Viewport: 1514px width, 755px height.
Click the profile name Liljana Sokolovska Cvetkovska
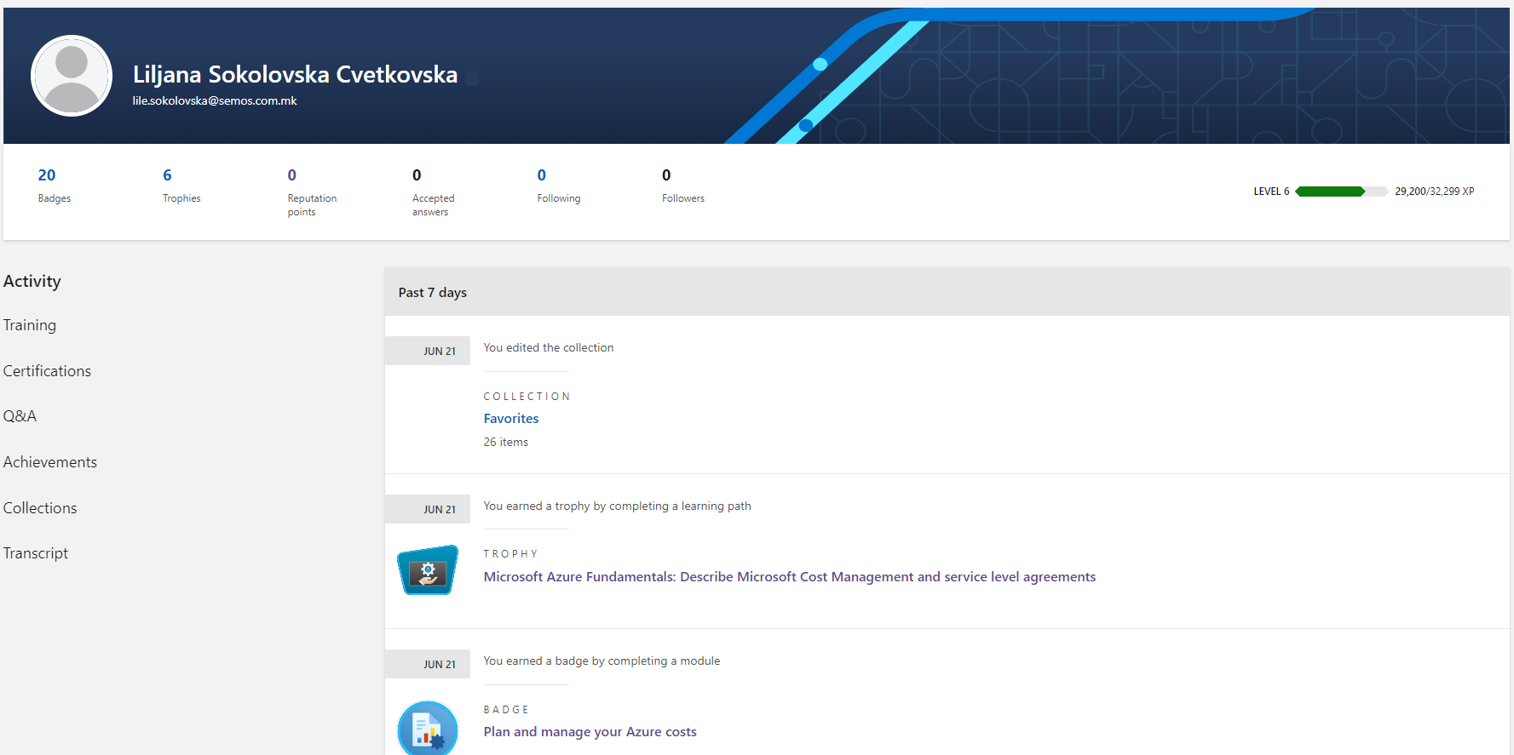tap(296, 75)
